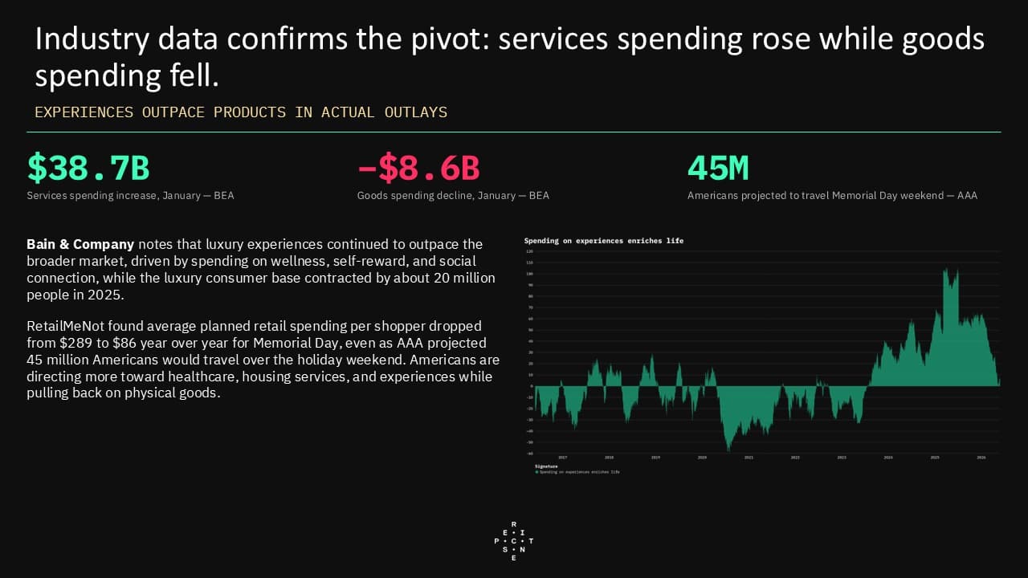Click the bold 'Bain & Company' text
Viewport: 1028px width, 578px height.
point(80,244)
